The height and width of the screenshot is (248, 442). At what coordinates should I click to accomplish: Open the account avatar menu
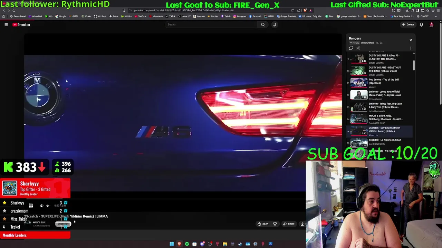click(x=431, y=24)
